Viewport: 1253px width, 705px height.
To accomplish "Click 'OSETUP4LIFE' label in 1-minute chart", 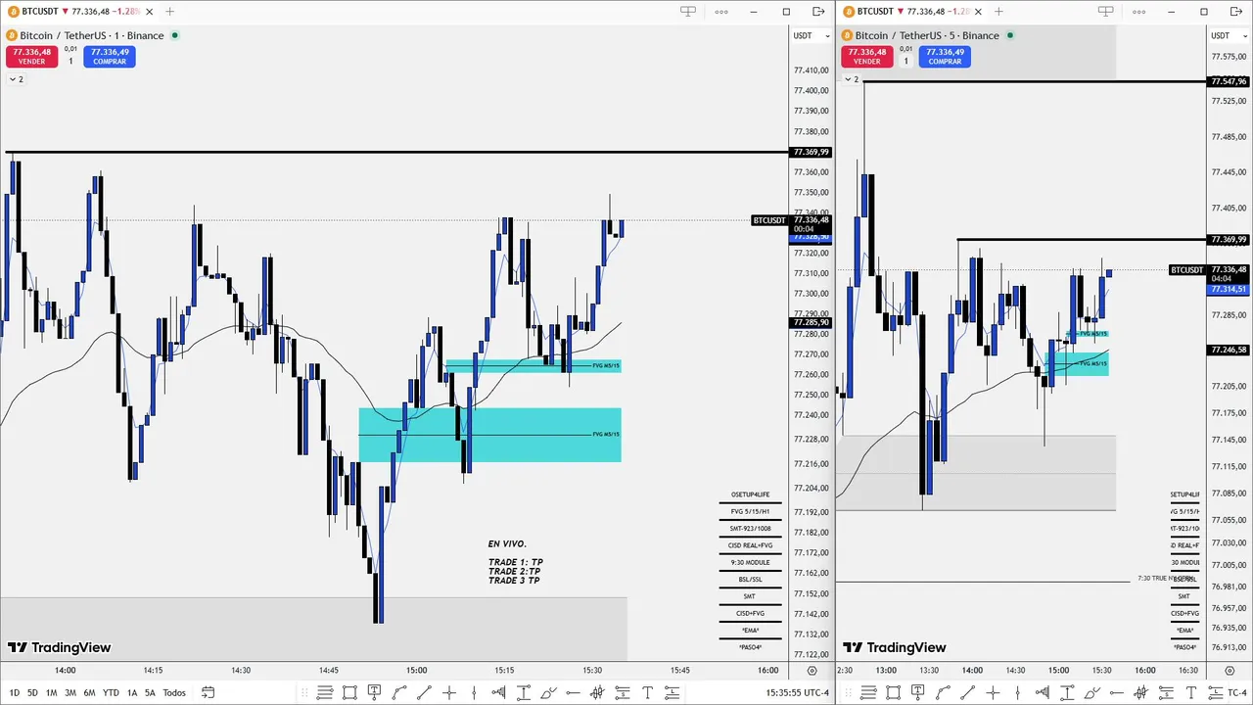I will (750, 494).
